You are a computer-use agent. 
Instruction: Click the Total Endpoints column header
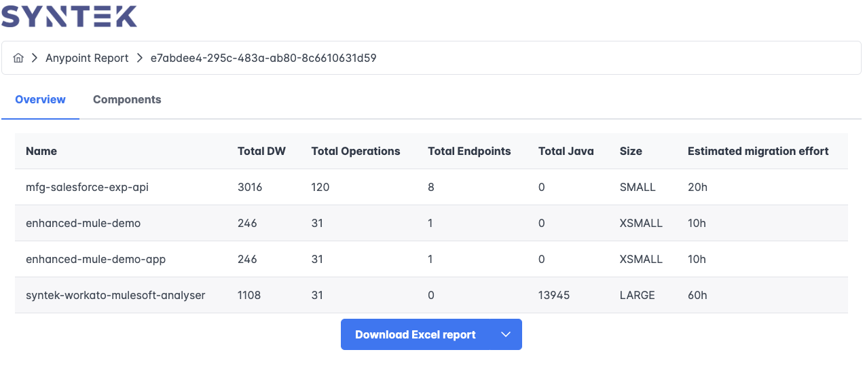pyautogui.click(x=469, y=151)
